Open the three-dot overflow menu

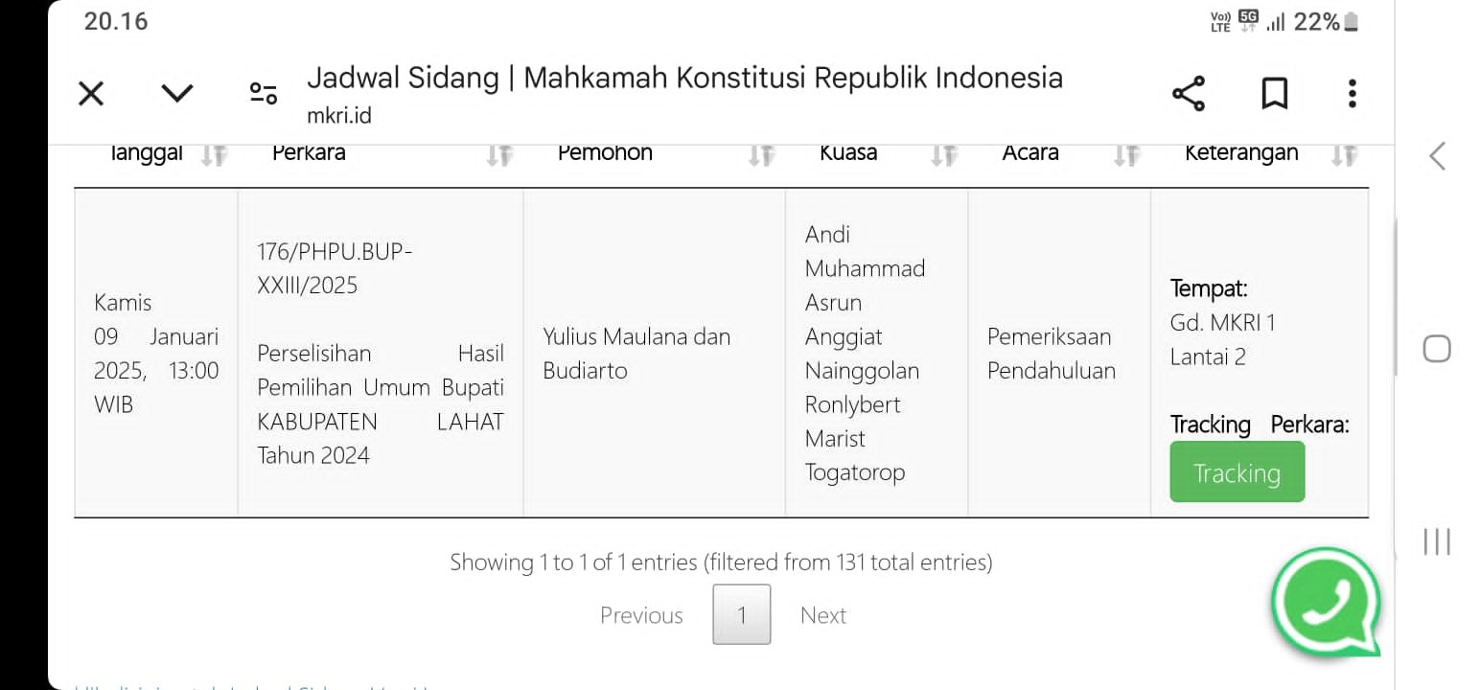(x=1352, y=94)
